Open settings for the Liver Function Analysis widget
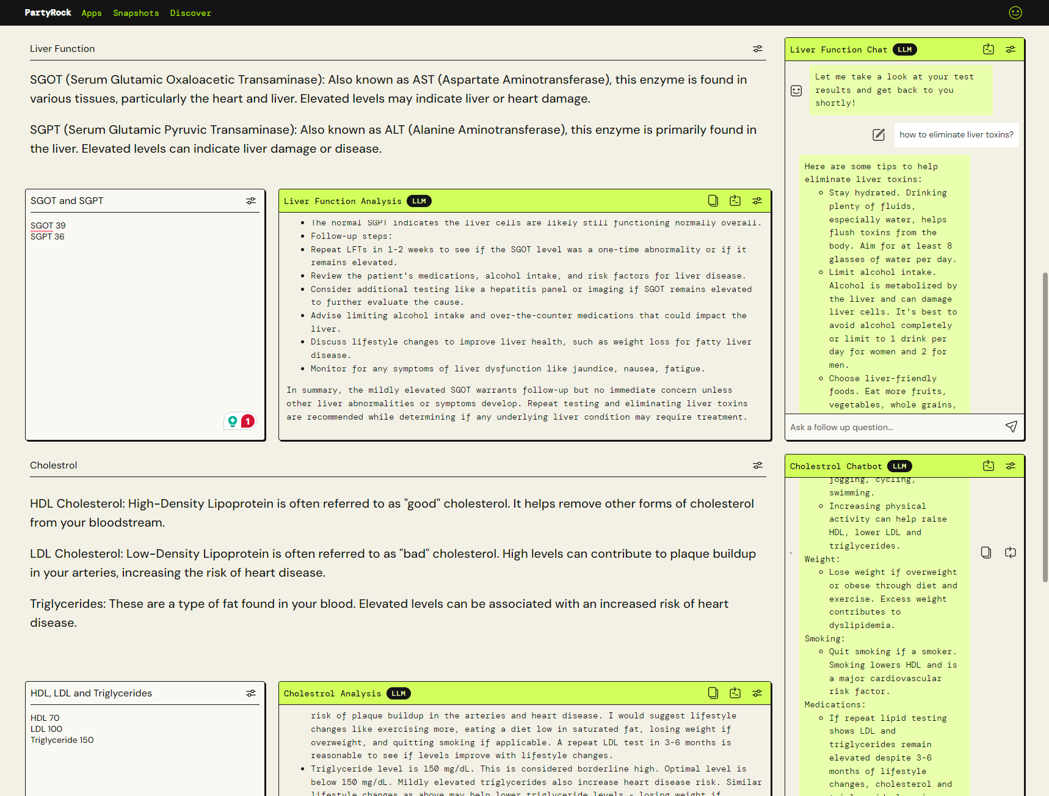The image size is (1049, 796). [757, 200]
